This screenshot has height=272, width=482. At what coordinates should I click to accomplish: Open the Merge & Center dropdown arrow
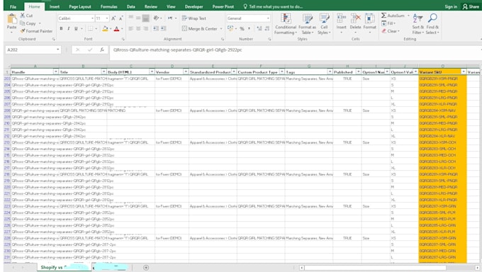(221, 28)
